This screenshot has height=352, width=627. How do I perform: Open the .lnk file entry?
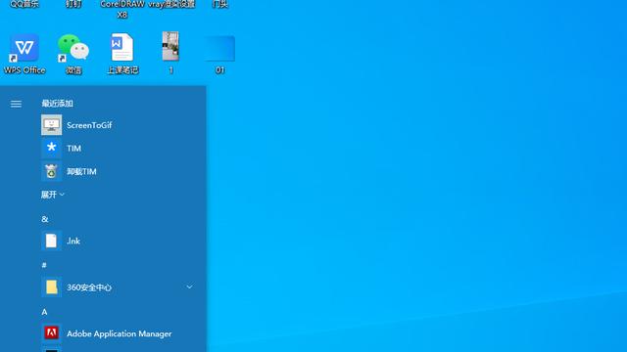point(120,242)
